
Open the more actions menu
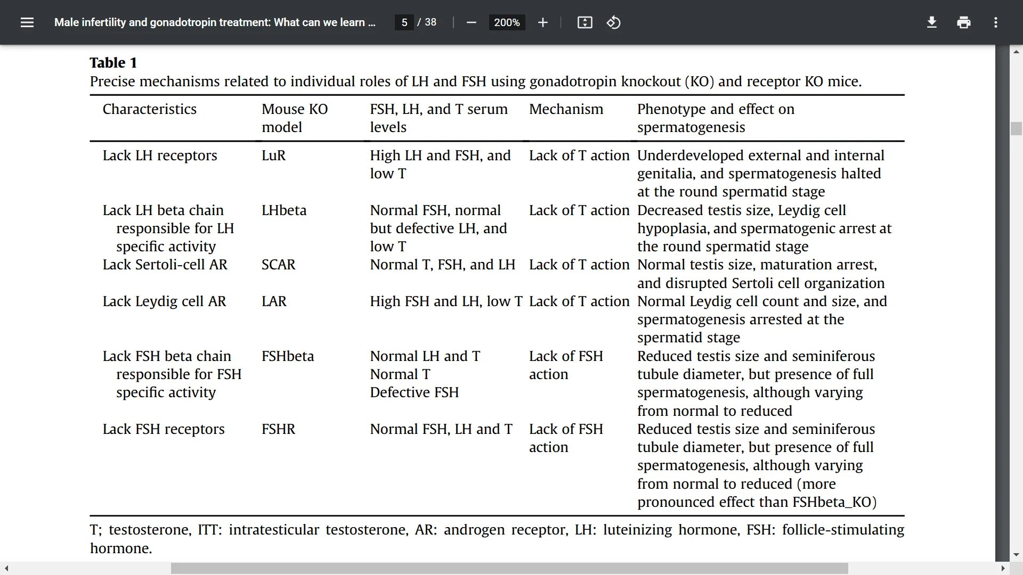[x=996, y=22]
